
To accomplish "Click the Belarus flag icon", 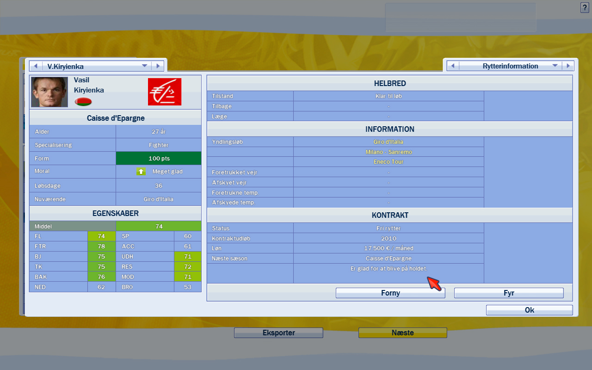I will [83, 101].
